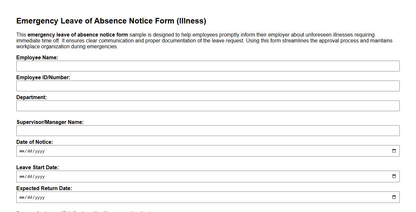Select the month segment in Expected Return Date
Image resolution: width=416 pixels, height=212 pixels.
tap(21, 197)
